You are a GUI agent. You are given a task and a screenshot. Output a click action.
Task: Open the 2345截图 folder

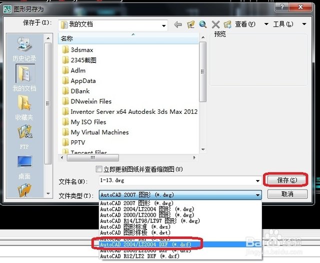coord(79,60)
